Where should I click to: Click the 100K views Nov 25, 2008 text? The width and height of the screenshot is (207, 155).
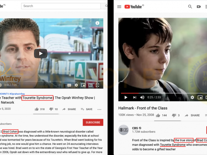click(x=136, y=115)
